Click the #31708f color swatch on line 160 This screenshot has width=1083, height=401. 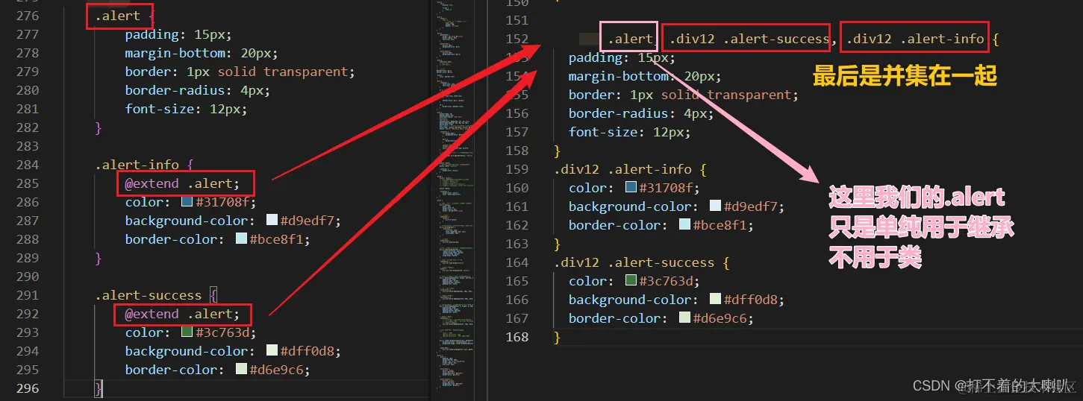pos(631,188)
